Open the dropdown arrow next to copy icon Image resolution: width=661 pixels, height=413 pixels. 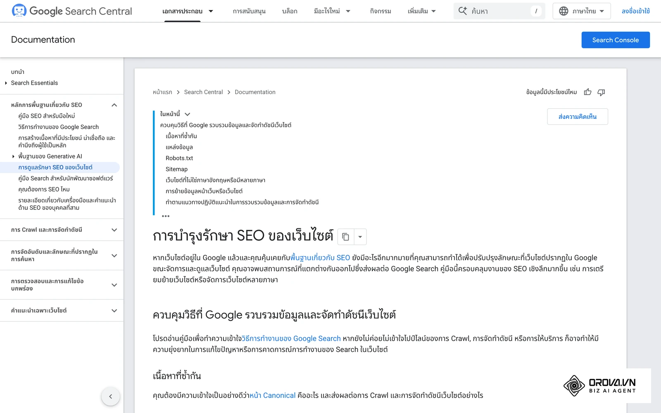360,237
